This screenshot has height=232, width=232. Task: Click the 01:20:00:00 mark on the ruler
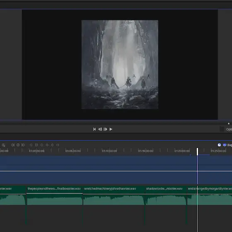pos(182,151)
